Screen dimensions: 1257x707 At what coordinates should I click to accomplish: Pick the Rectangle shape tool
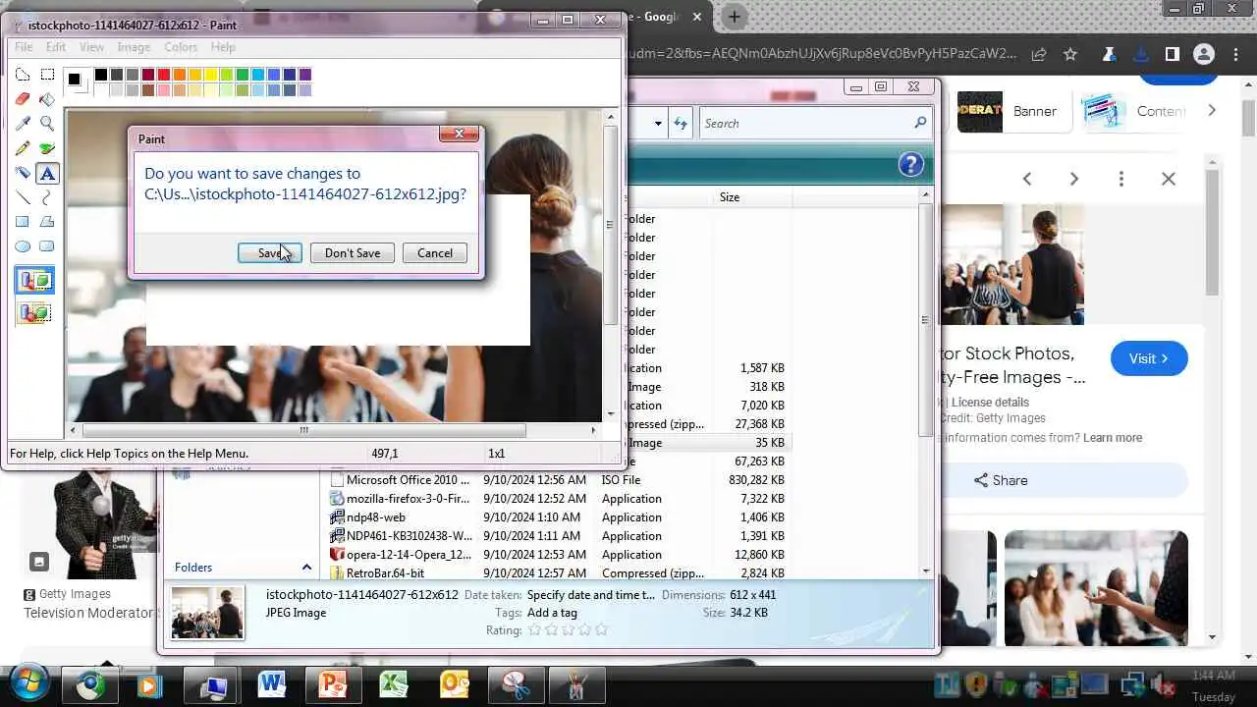pos(23,222)
